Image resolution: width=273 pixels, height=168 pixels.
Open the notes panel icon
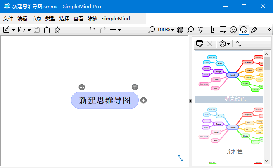pyautogui.click(x=223, y=30)
